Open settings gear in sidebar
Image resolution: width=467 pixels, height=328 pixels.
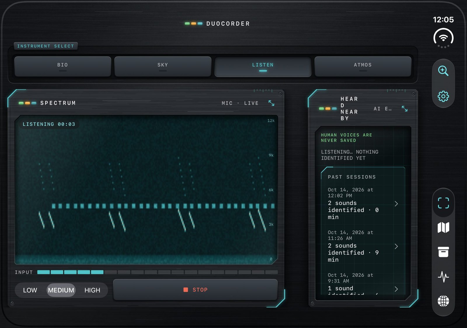443,96
